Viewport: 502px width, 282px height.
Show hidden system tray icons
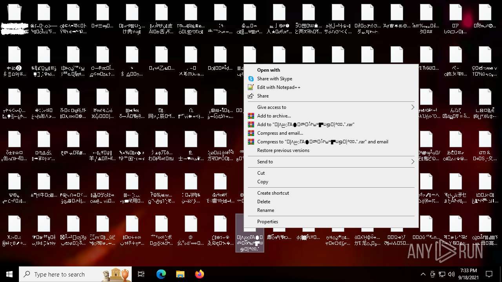coord(423,274)
